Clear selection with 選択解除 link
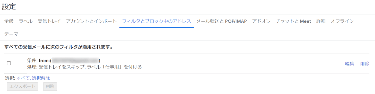This screenshot has width=375, height=94. [x=41, y=78]
